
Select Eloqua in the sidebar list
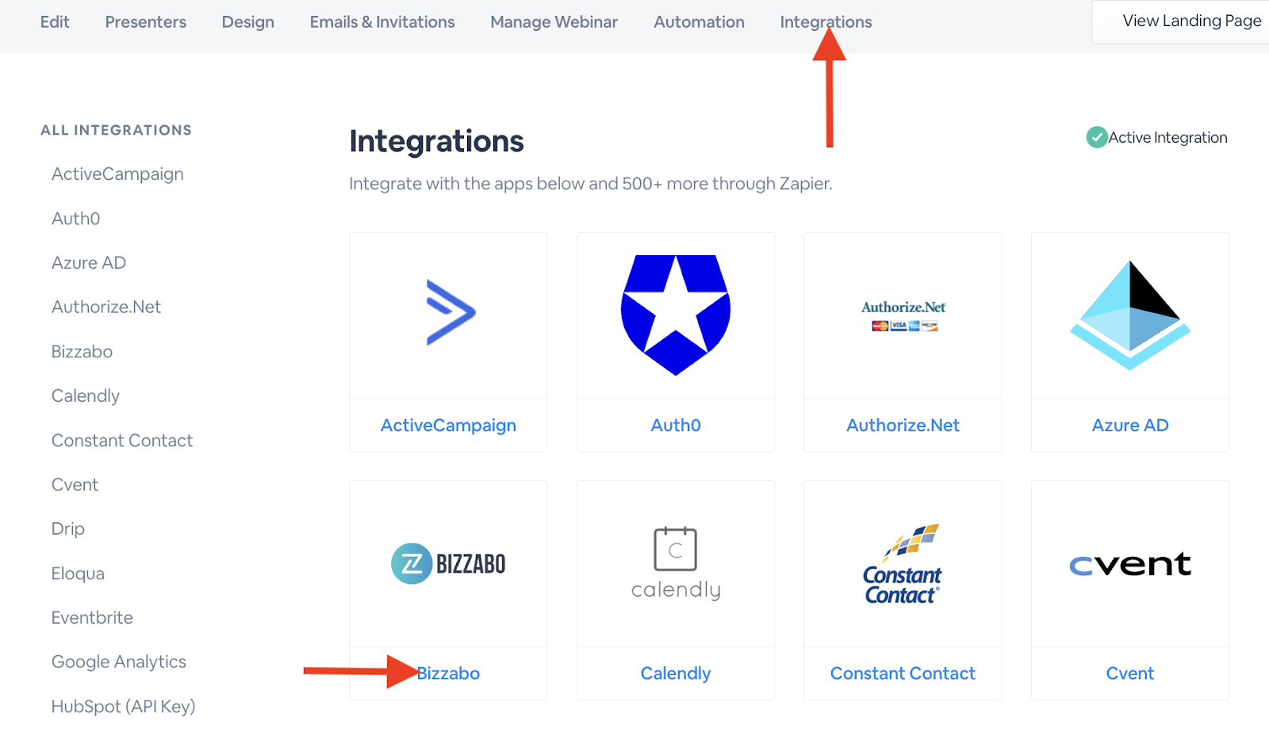click(78, 574)
